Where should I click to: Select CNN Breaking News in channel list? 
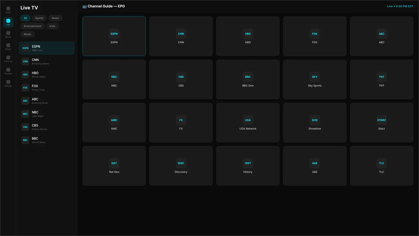[x=47, y=62]
